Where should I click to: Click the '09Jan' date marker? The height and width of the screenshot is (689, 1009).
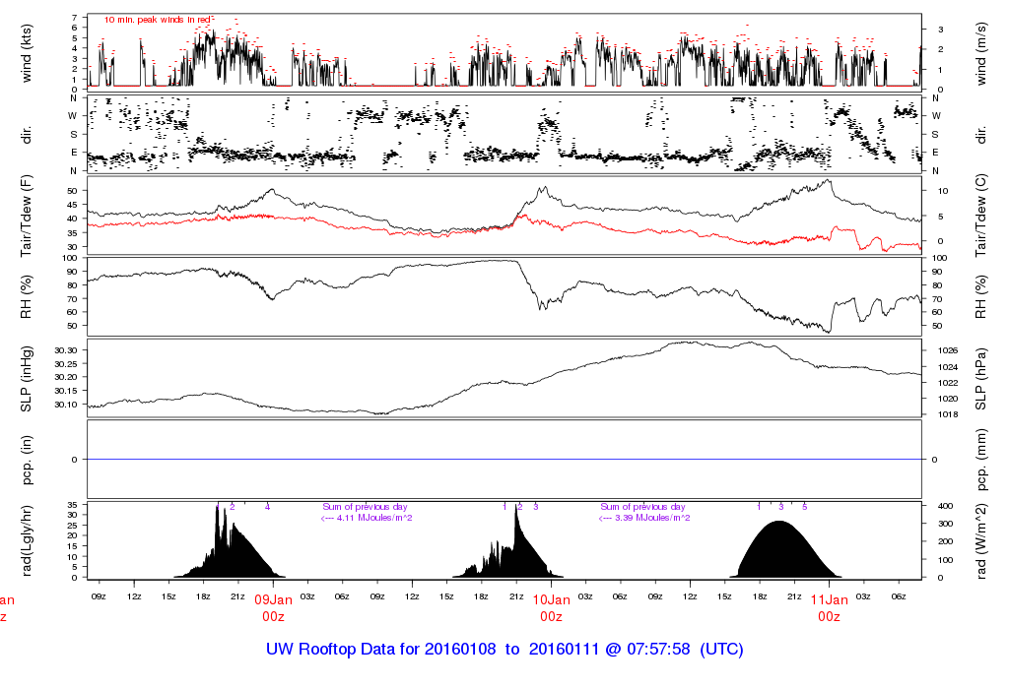(273, 599)
